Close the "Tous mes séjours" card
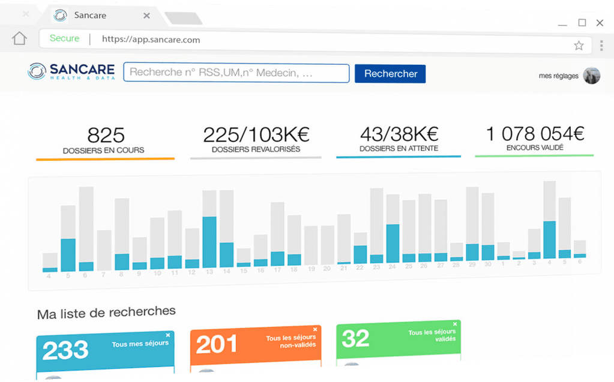Image resolution: width=614 pixels, height=382 pixels. click(168, 335)
